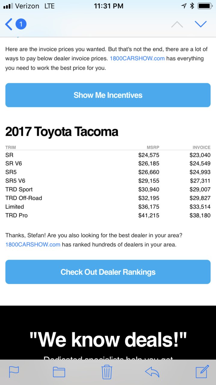The width and height of the screenshot is (216, 385).
Task: Move email using the folder icon
Action: 59,372
